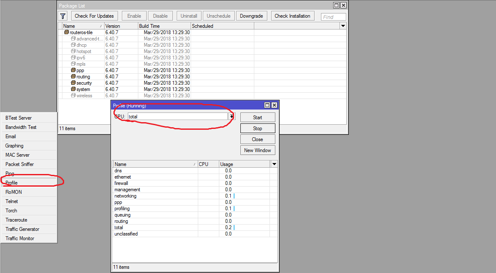
Task: Open RoMON from the menu
Action: (29, 192)
